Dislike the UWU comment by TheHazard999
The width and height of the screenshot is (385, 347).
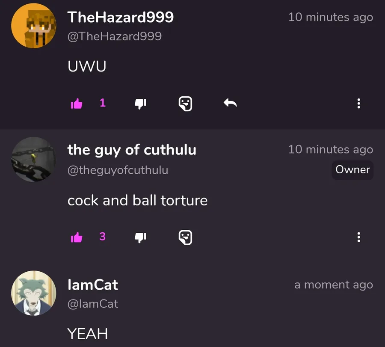140,104
